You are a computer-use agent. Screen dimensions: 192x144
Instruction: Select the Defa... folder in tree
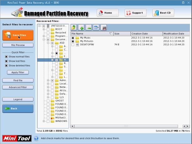63,94
